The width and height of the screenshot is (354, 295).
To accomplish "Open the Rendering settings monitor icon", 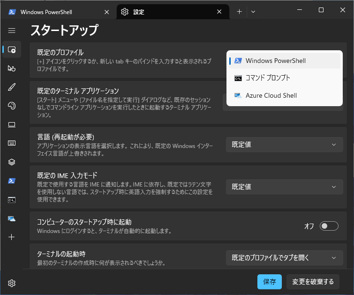I will coord(12,124).
